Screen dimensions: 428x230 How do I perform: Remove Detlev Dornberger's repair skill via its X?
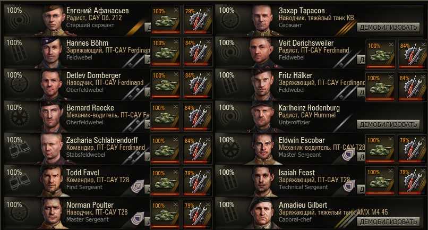pos(208,74)
